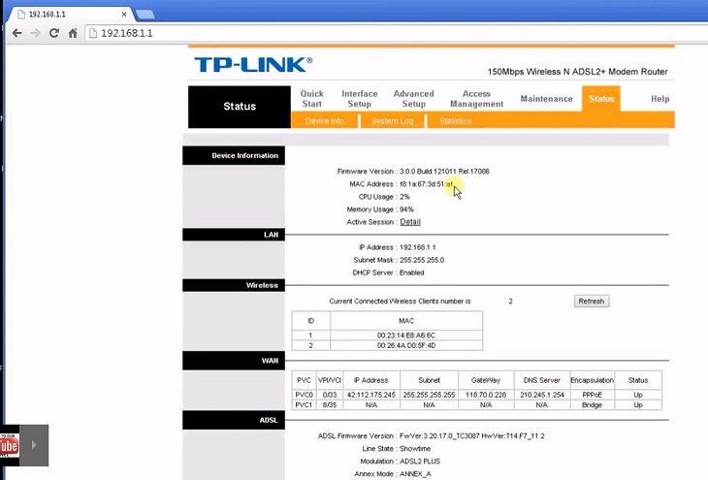Click the browser forward arrow
The width and height of the screenshot is (708, 480).
coord(35,33)
